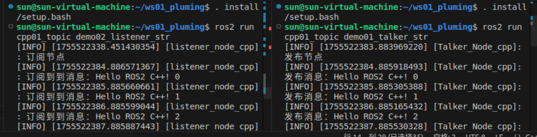Click the hollow command marker beside right terminal's ros2 run
The height and width of the screenshot is (137, 537).
point(279,27)
